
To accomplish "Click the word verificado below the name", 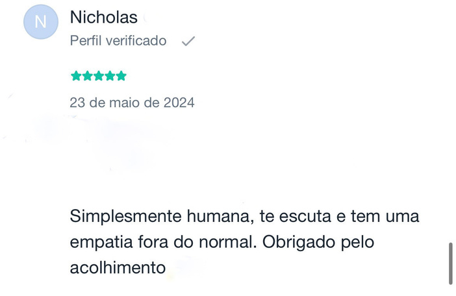I will (136, 40).
